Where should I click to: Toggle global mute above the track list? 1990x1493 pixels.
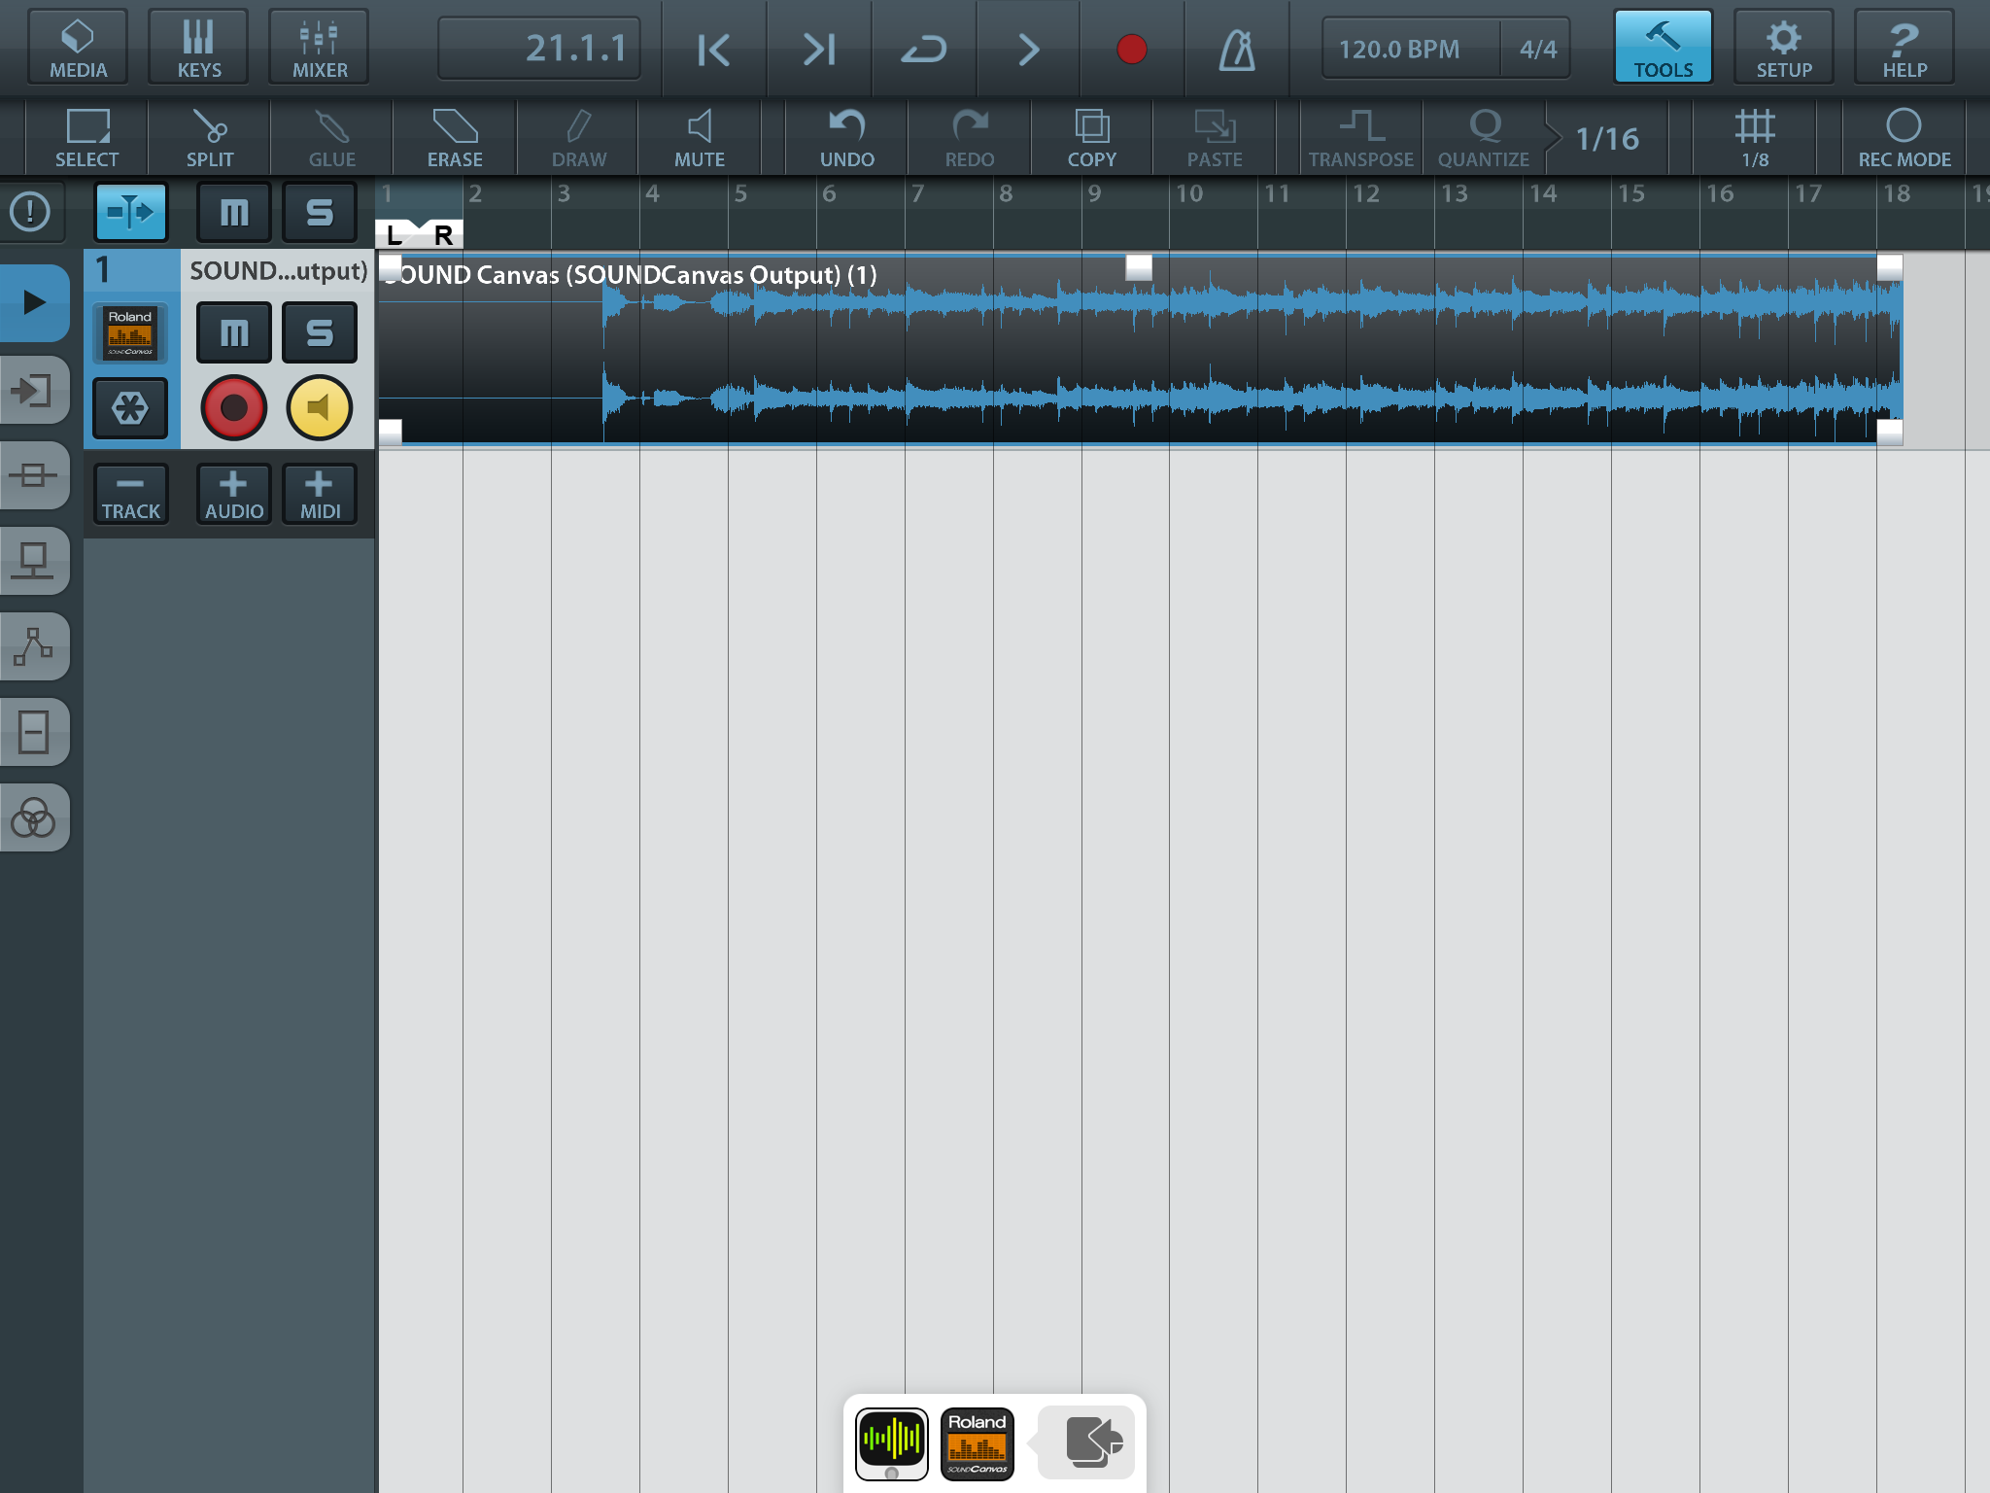coord(234,211)
